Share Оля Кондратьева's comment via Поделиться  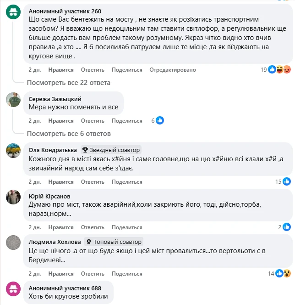coord(127,182)
